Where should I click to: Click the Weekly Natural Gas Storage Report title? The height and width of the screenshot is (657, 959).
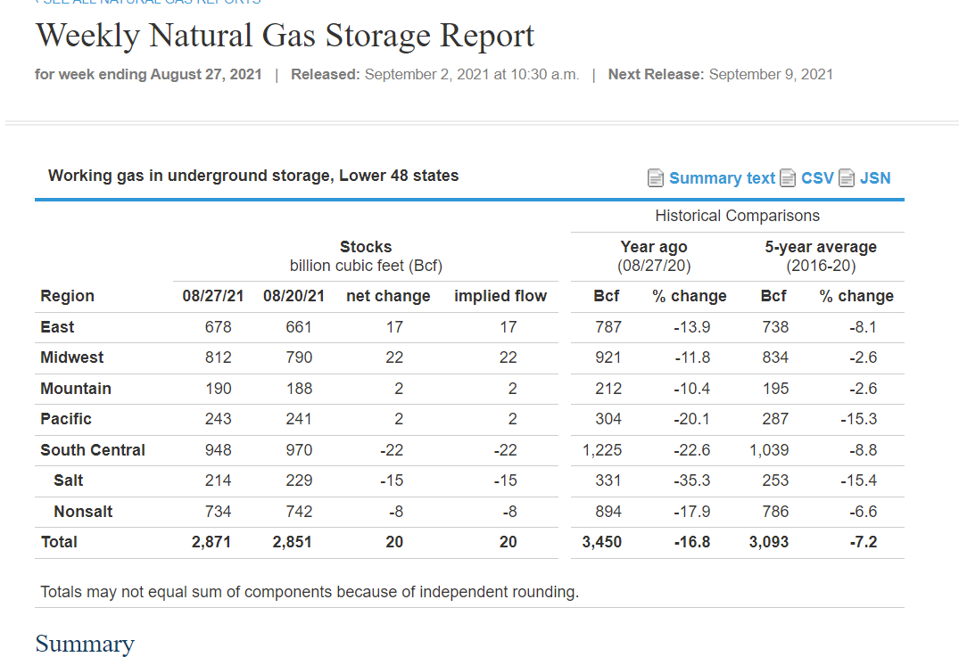point(285,36)
